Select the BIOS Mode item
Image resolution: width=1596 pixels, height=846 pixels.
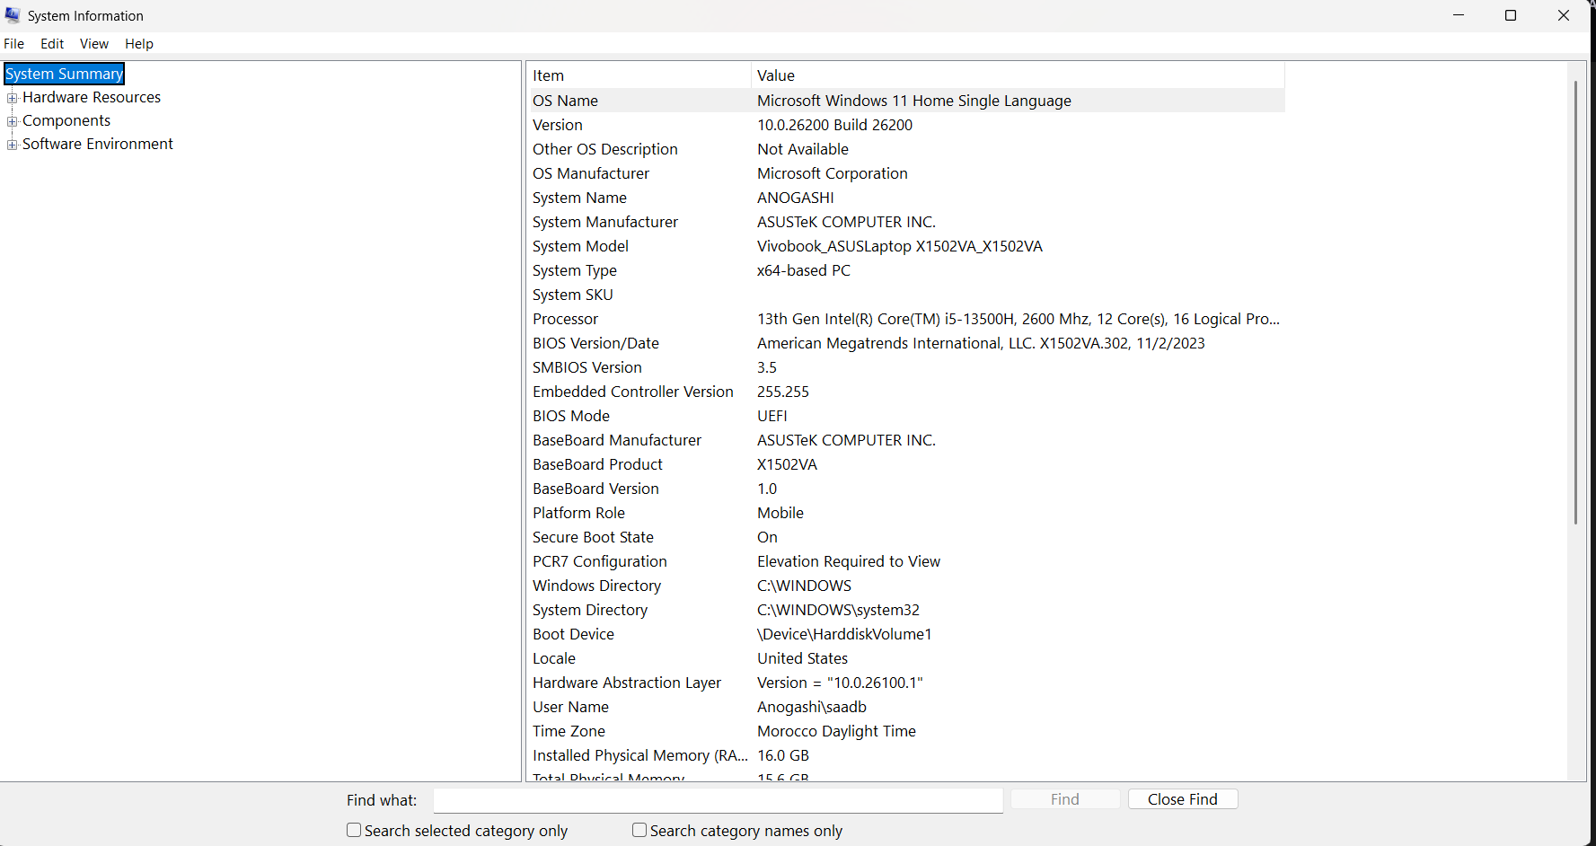[571, 416]
